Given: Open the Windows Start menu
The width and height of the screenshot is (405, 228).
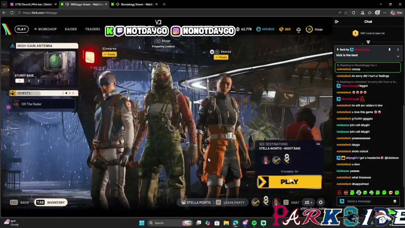Looking at the screenshot, I should click(x=142, y=223).
